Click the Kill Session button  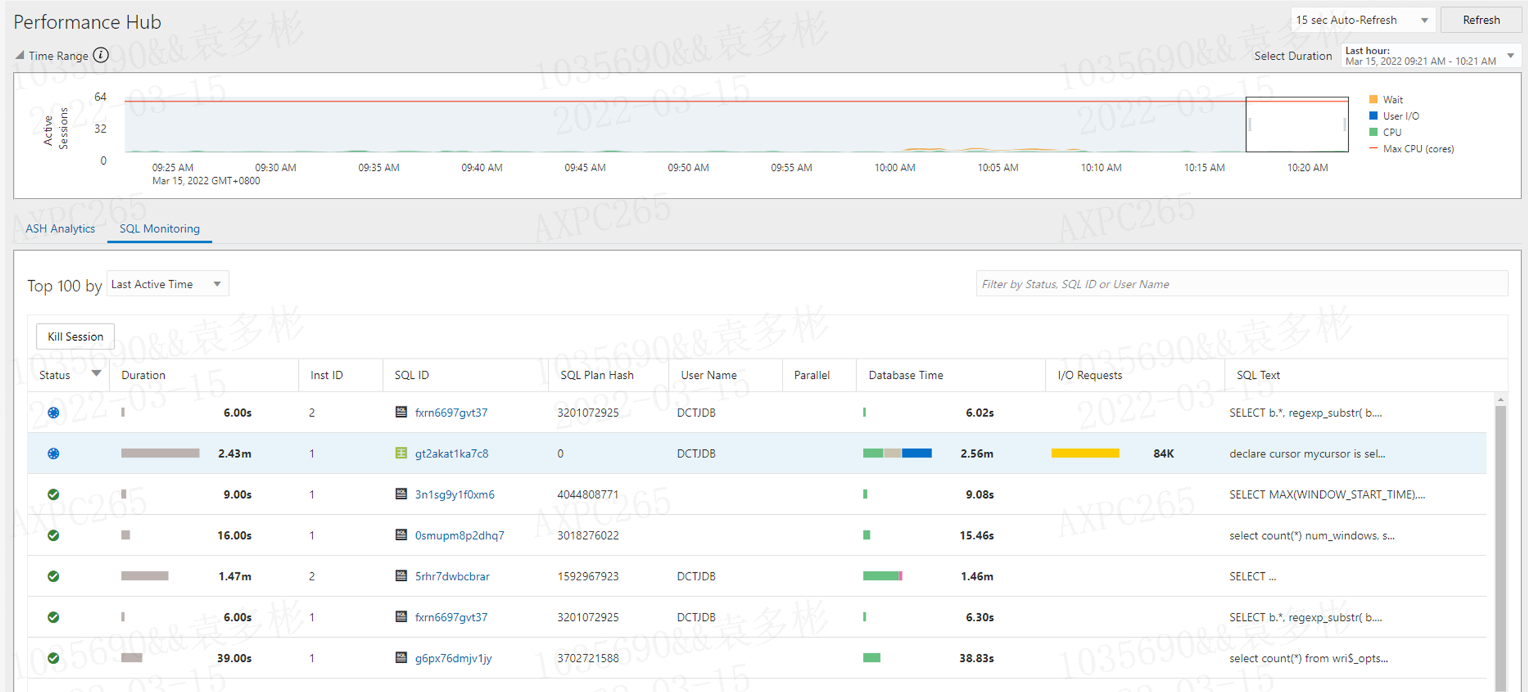(x=75, y=336)
